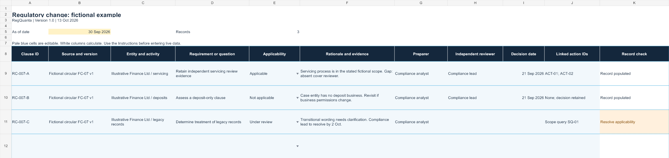Select 21 Sep 2026 date in RC-007-A row
This screenshot has height=158, width=669.
tap(524, 73)
